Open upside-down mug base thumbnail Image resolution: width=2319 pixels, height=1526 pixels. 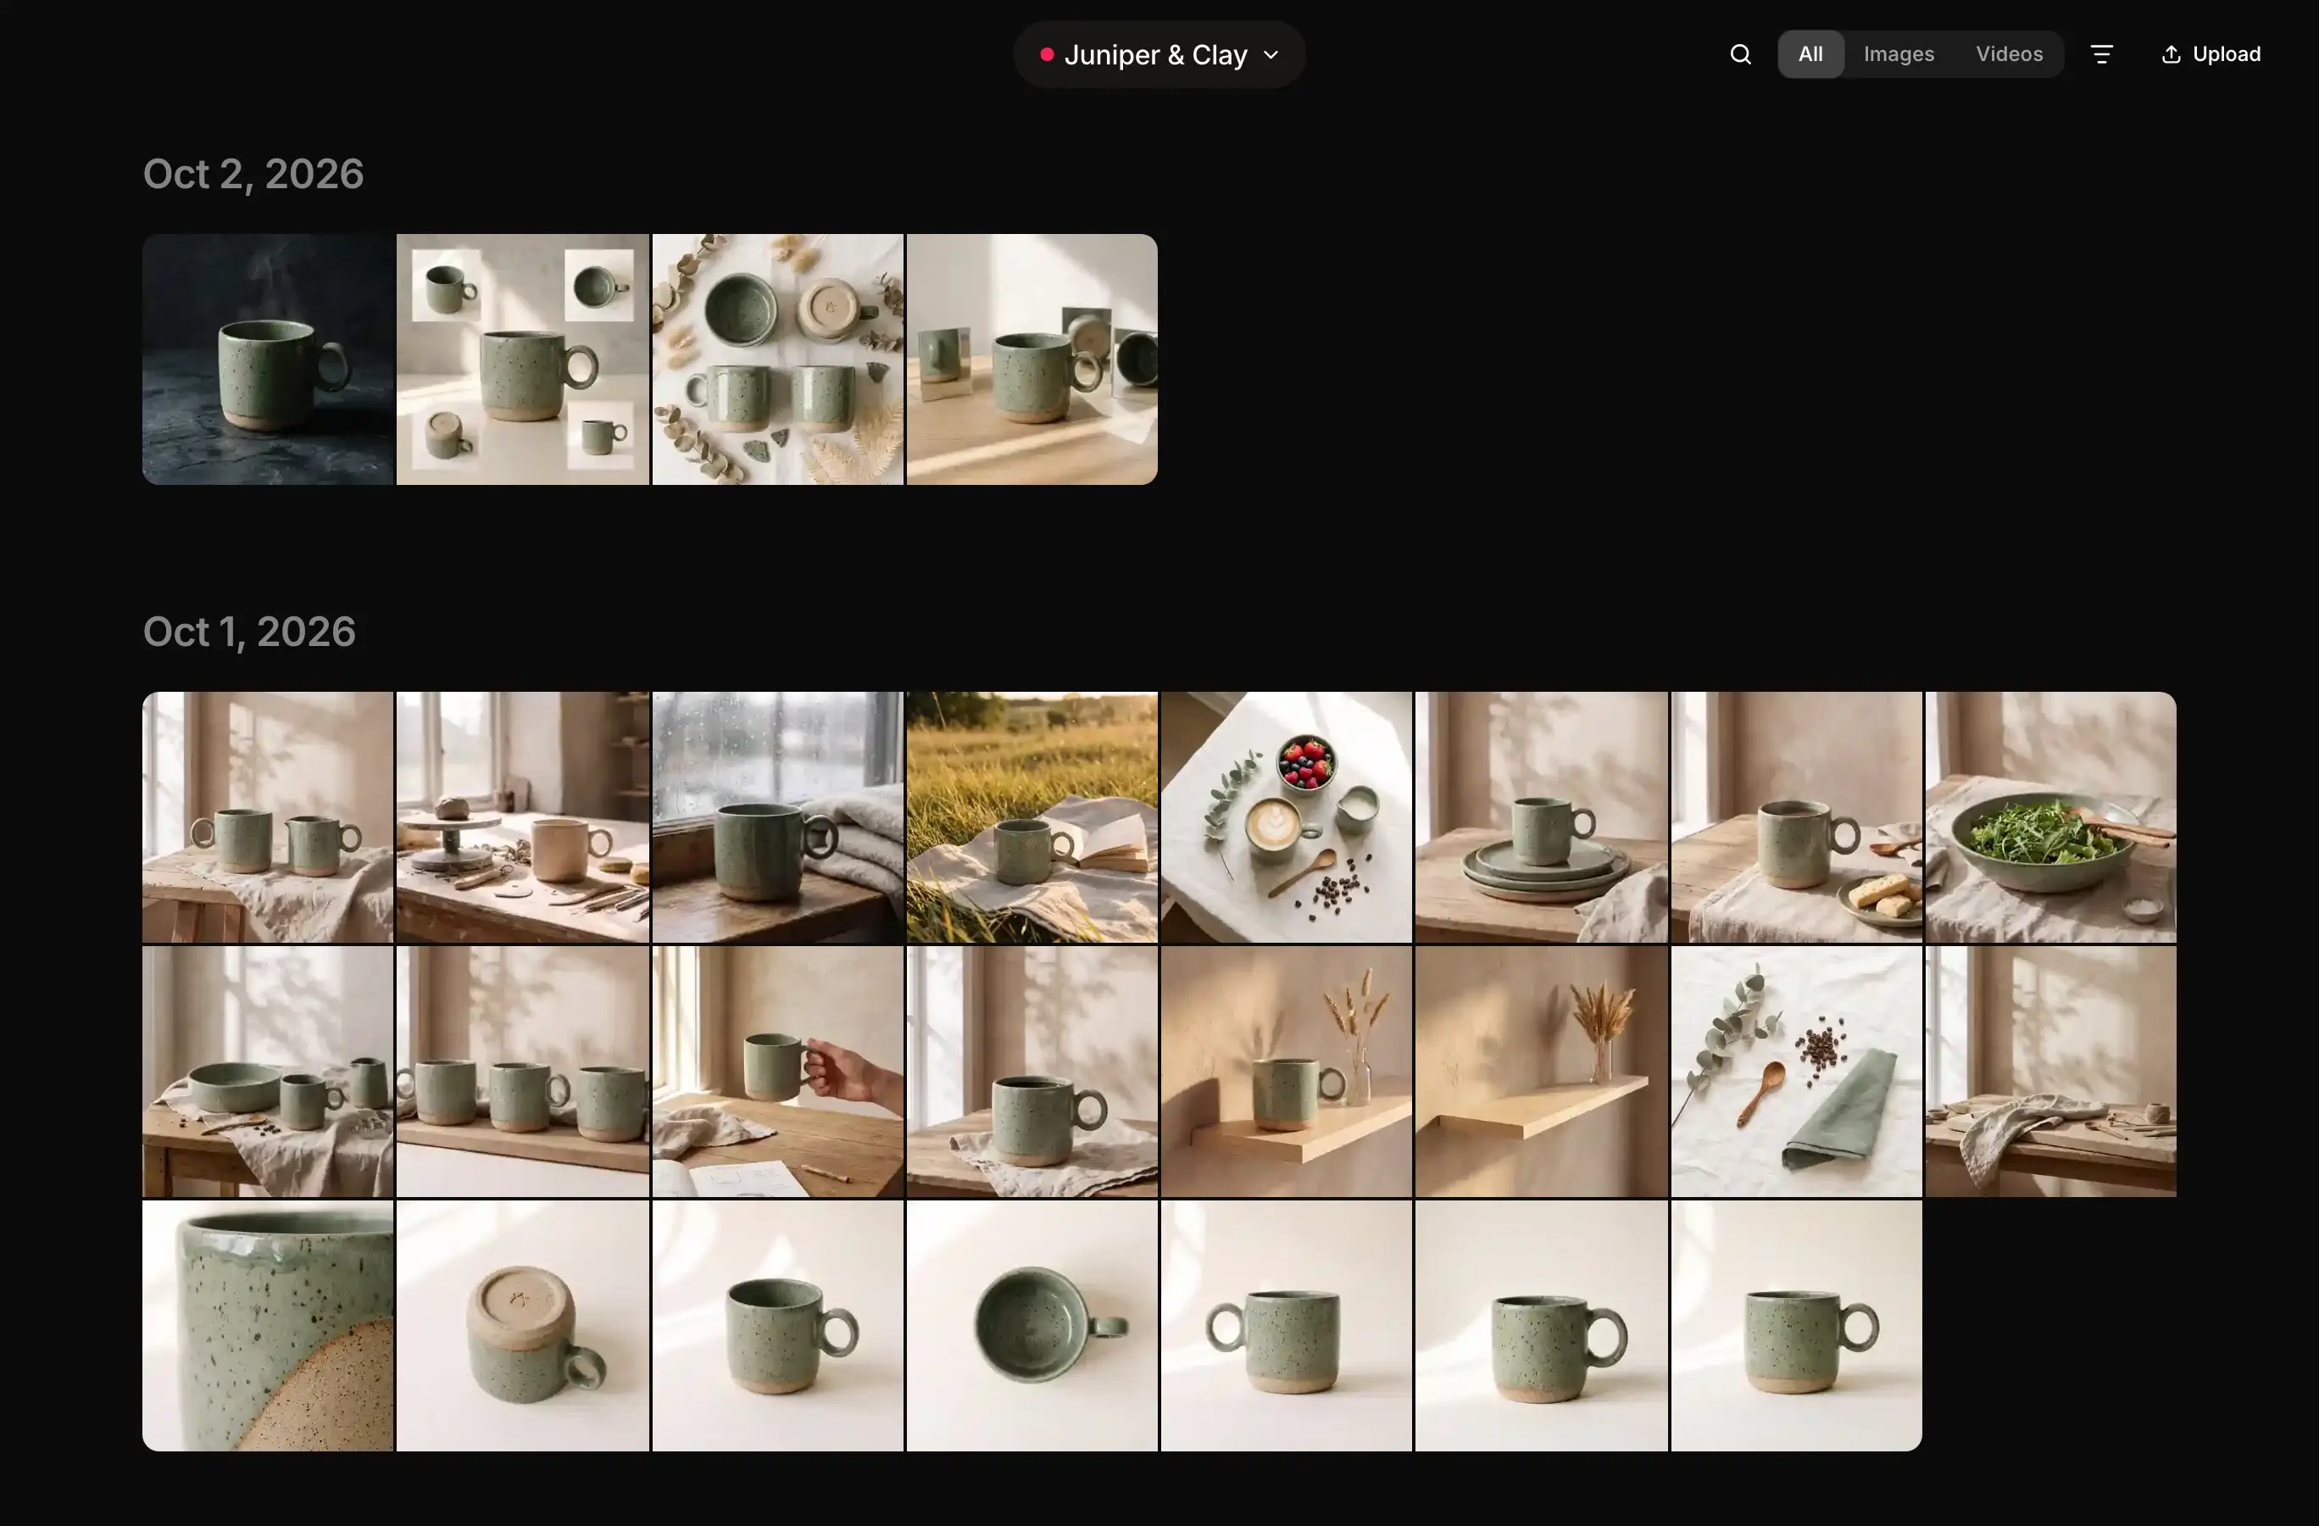522,1326
